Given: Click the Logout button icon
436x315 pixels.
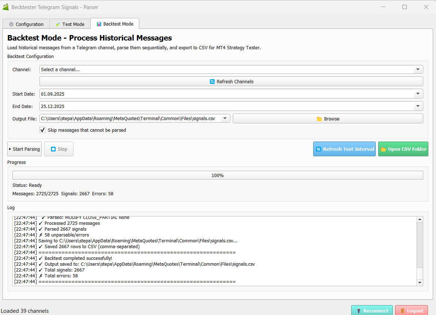Looking at the screenshot, I should click(x=402, y=311).
